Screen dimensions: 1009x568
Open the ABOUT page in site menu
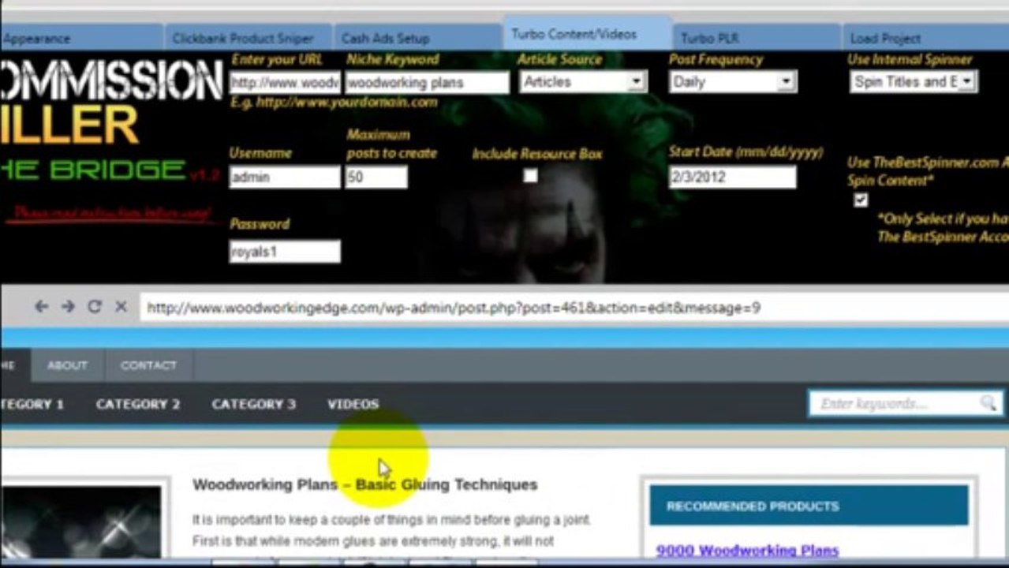coord(67,365)
